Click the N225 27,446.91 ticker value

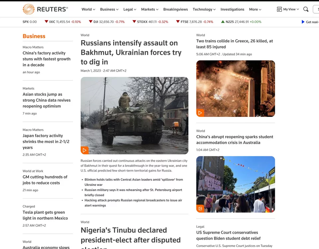[242, 22]
